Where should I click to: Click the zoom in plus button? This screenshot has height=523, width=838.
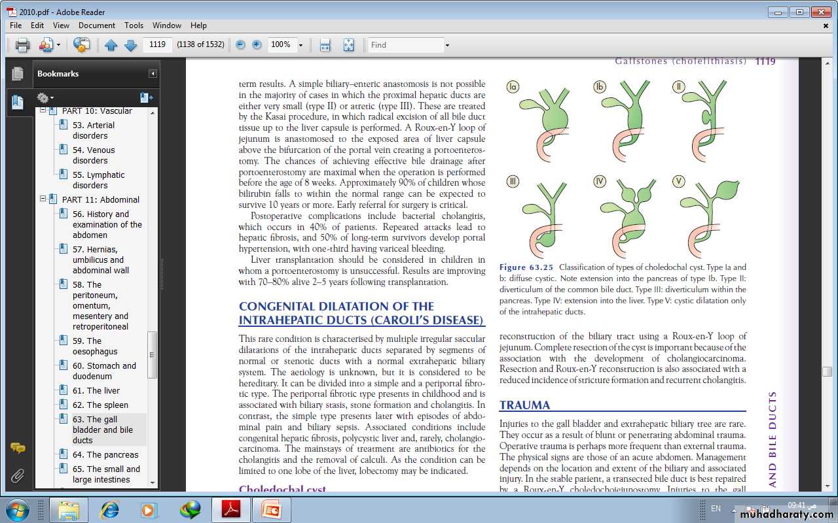tap(257, 45)
